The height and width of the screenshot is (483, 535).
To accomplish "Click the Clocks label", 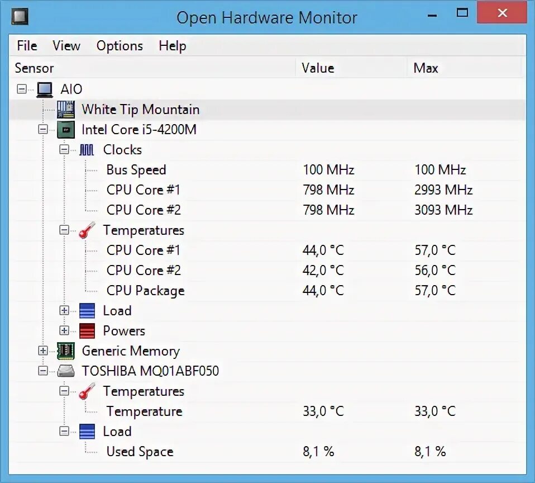I will pos(122,150).
